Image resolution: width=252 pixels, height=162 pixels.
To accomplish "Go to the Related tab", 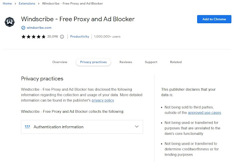I will tap(175, 62).
